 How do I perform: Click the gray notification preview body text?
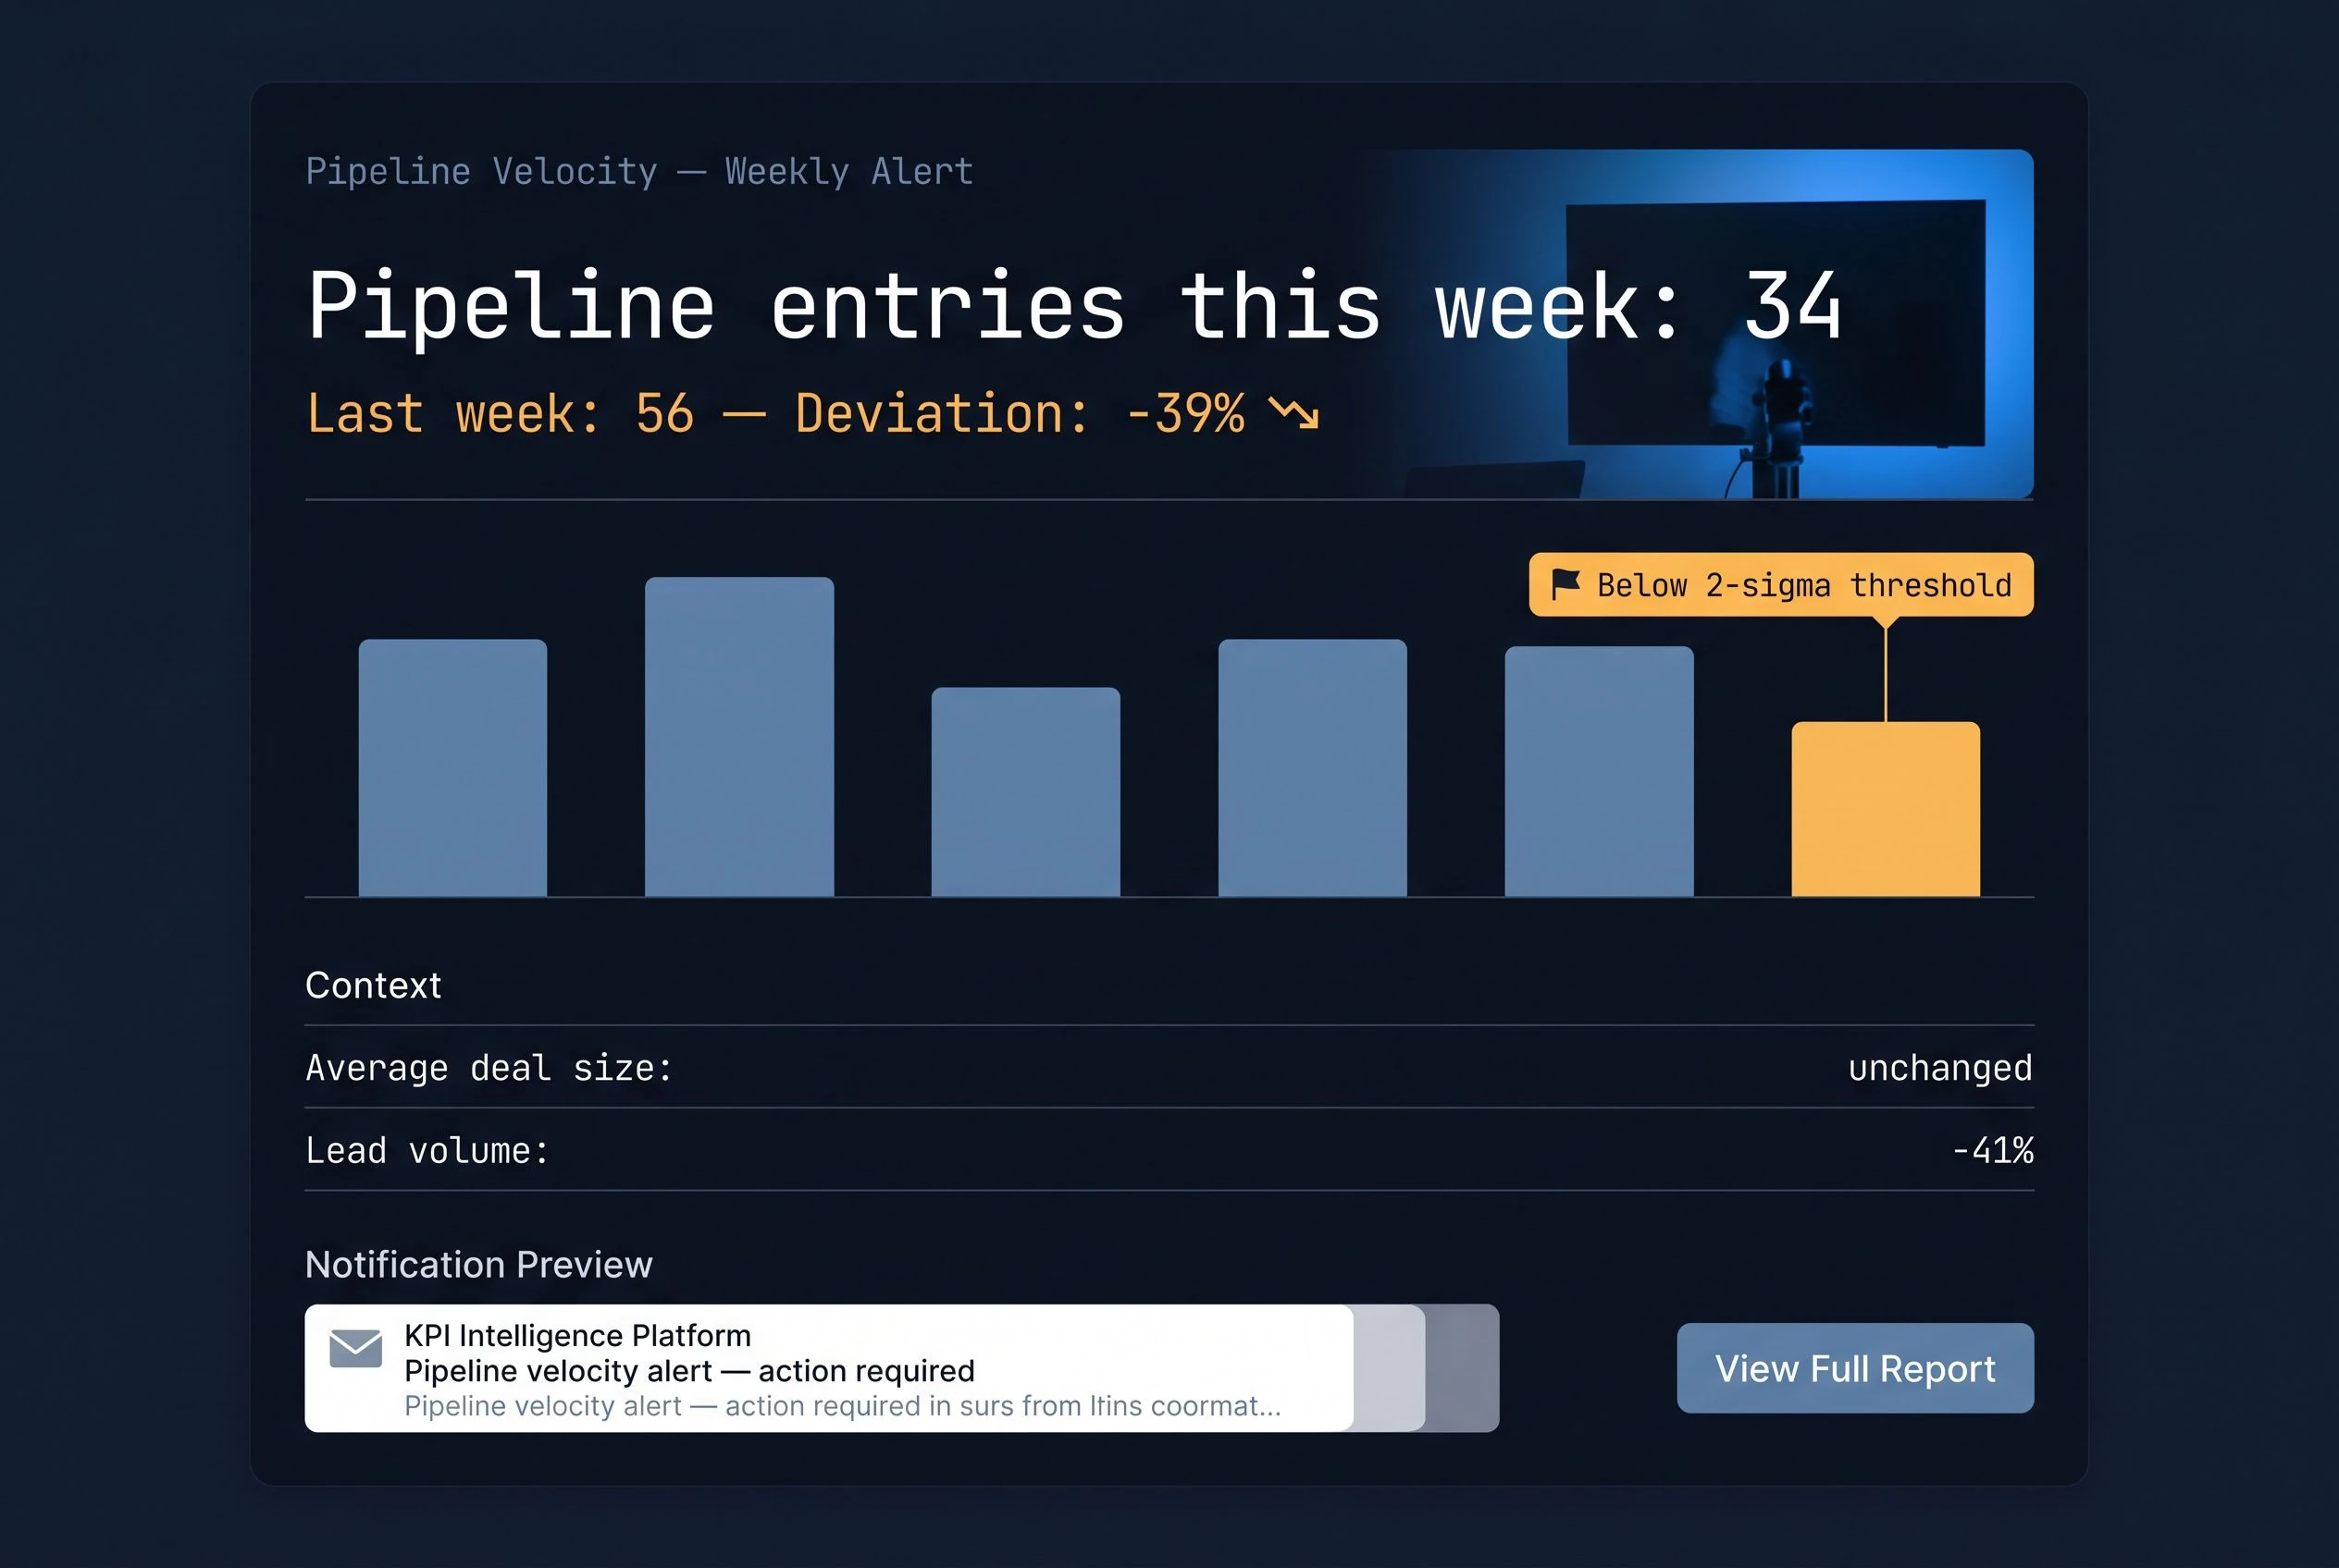pos(842,1406)
